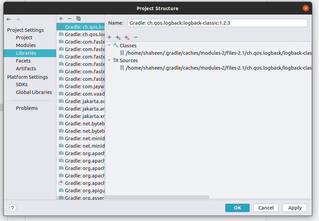Confirm with the OK button
Viewport: 319px width, 221px height.
coord(237,208)
